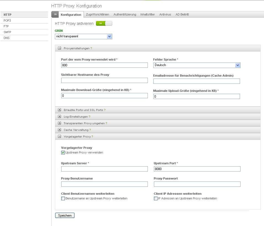Open the GRÜN nicht transparent dropdown

coord(83,37)
